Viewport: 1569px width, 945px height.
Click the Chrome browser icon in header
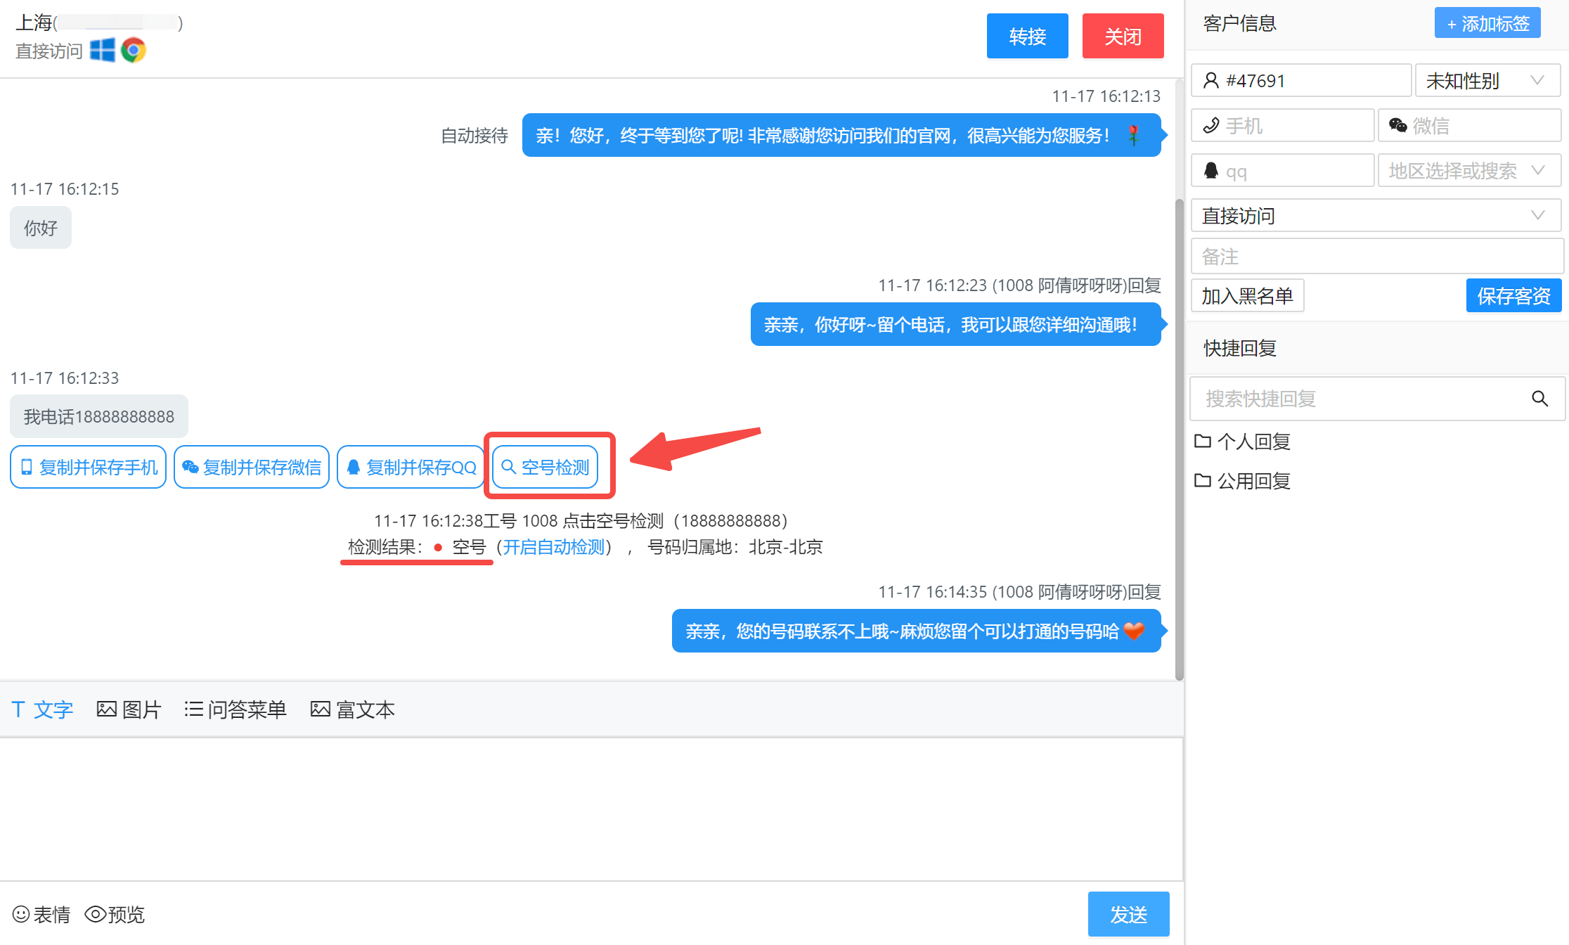coord(133,51)
